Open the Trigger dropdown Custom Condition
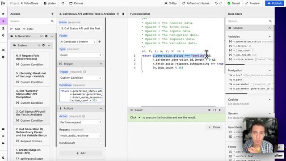Screen dimensions: 286x161 80,78
